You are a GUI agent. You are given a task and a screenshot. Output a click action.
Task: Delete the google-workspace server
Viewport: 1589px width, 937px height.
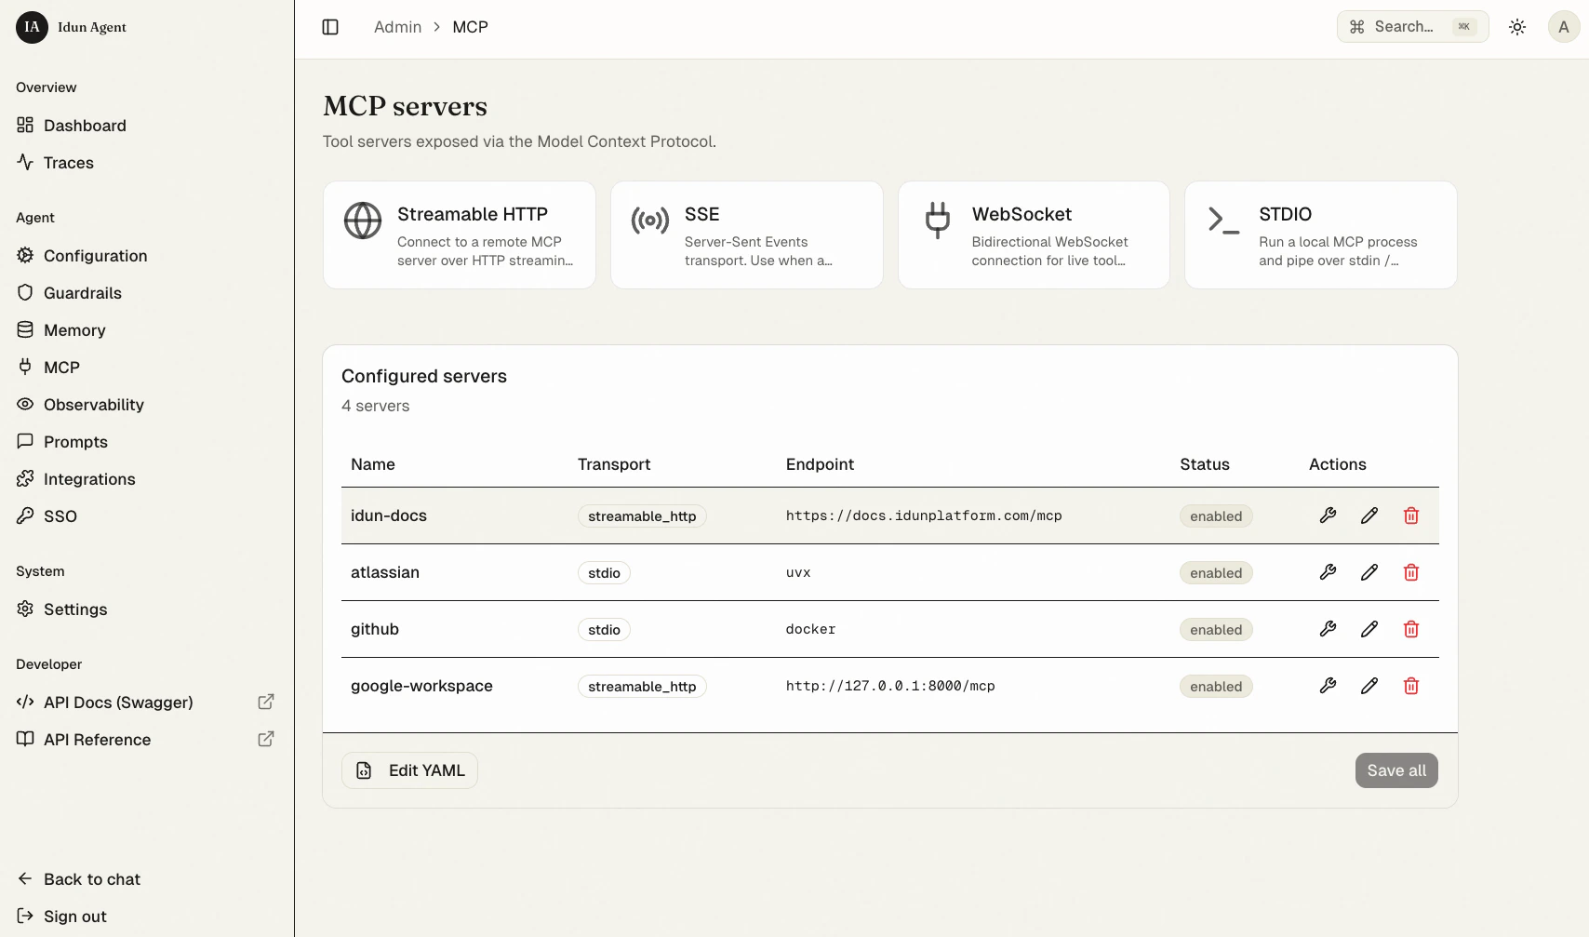pyautogui.click(x=1411, y=686)
